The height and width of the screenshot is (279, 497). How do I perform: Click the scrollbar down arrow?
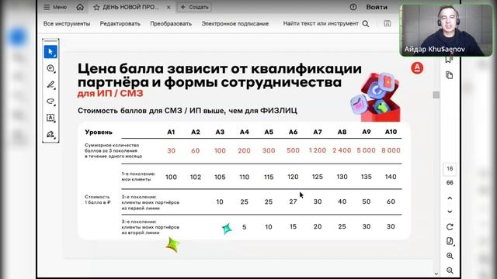click(436, 274)
